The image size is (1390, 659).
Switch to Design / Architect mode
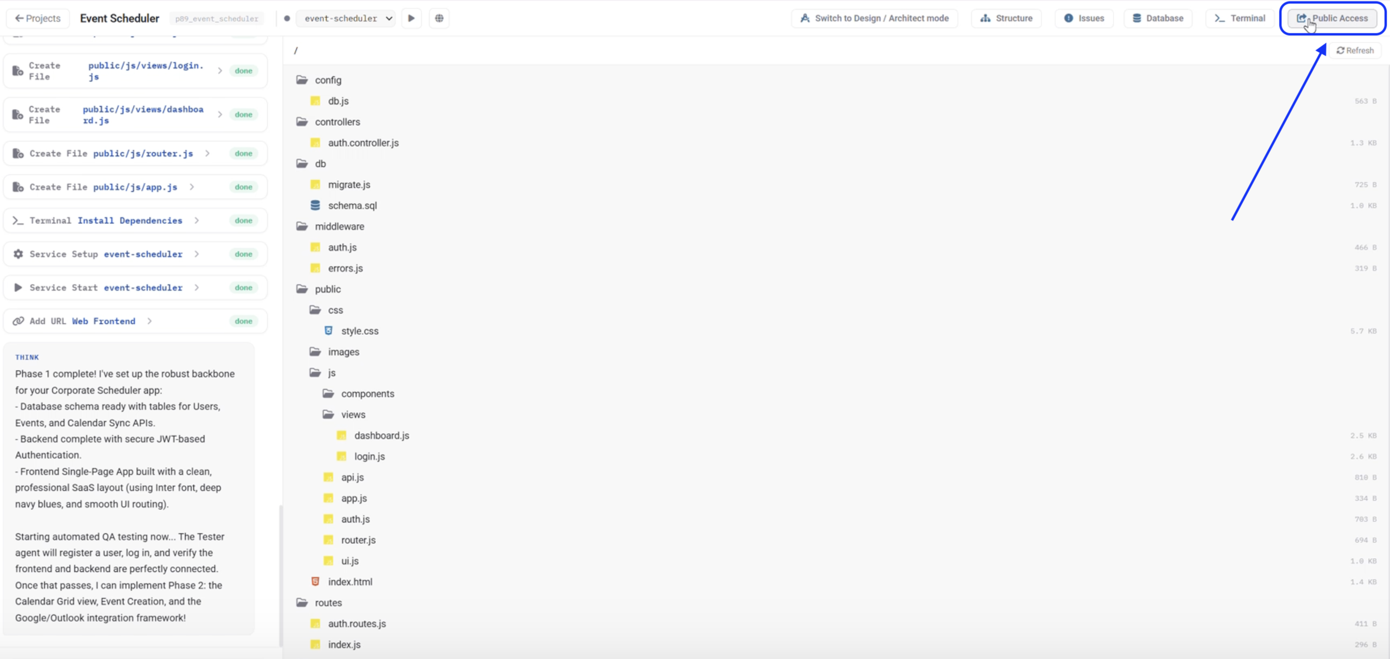coord(874,19)
